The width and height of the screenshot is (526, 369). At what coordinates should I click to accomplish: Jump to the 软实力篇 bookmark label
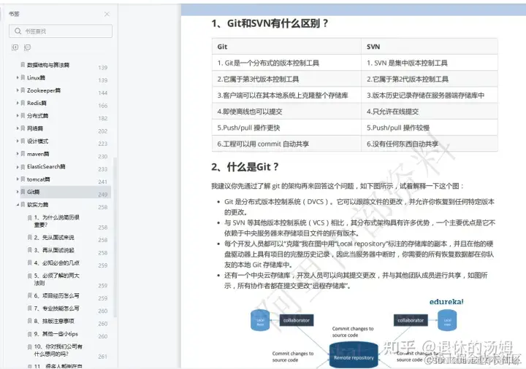pos(37,205)
